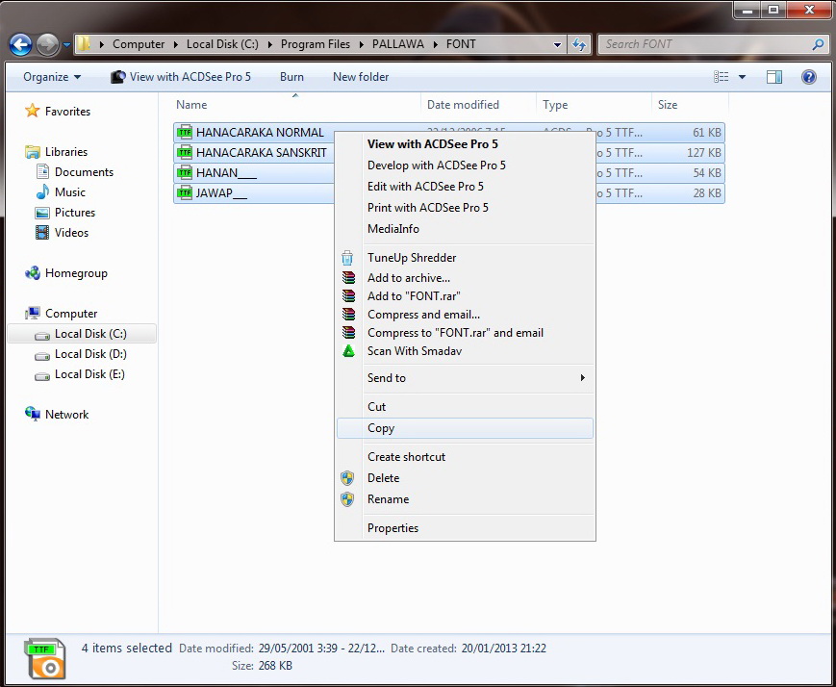Viewport: 836px width, 687px height.
Task: Click the TuneUp Shredder icon
Action: click(x=347, y=257)
